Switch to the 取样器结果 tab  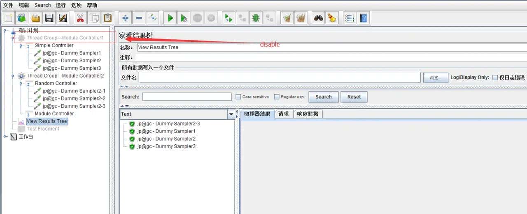(257, 114)
